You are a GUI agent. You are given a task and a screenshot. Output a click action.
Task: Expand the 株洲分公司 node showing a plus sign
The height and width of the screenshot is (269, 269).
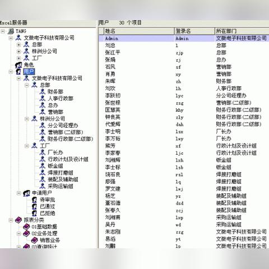coord(18,52)
